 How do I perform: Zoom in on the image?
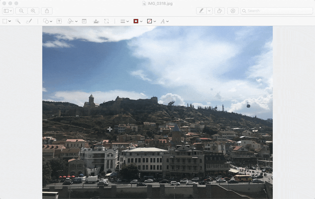pyautogui.click(x=33, y=11)
